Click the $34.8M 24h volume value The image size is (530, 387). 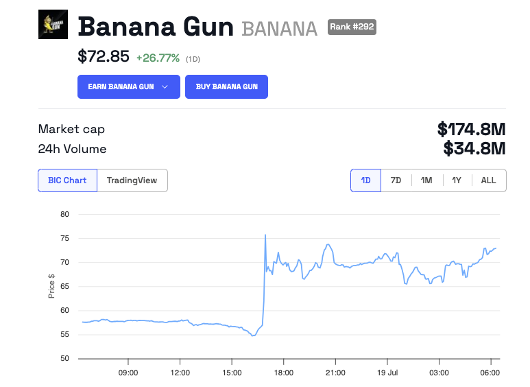coord(474,149)
